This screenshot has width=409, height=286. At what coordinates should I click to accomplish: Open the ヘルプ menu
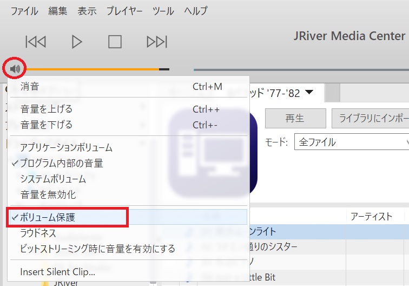(x=196, y=11)
